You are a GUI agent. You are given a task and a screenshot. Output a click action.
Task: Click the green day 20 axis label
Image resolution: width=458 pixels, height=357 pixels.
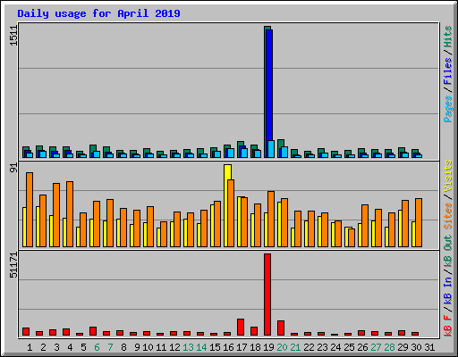click(282, 347)
